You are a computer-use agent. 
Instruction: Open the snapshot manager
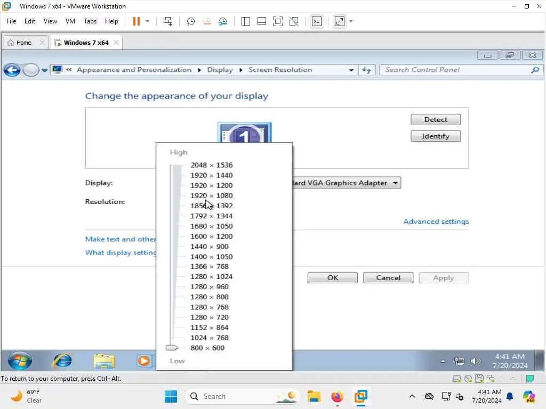tap(223, 21)
